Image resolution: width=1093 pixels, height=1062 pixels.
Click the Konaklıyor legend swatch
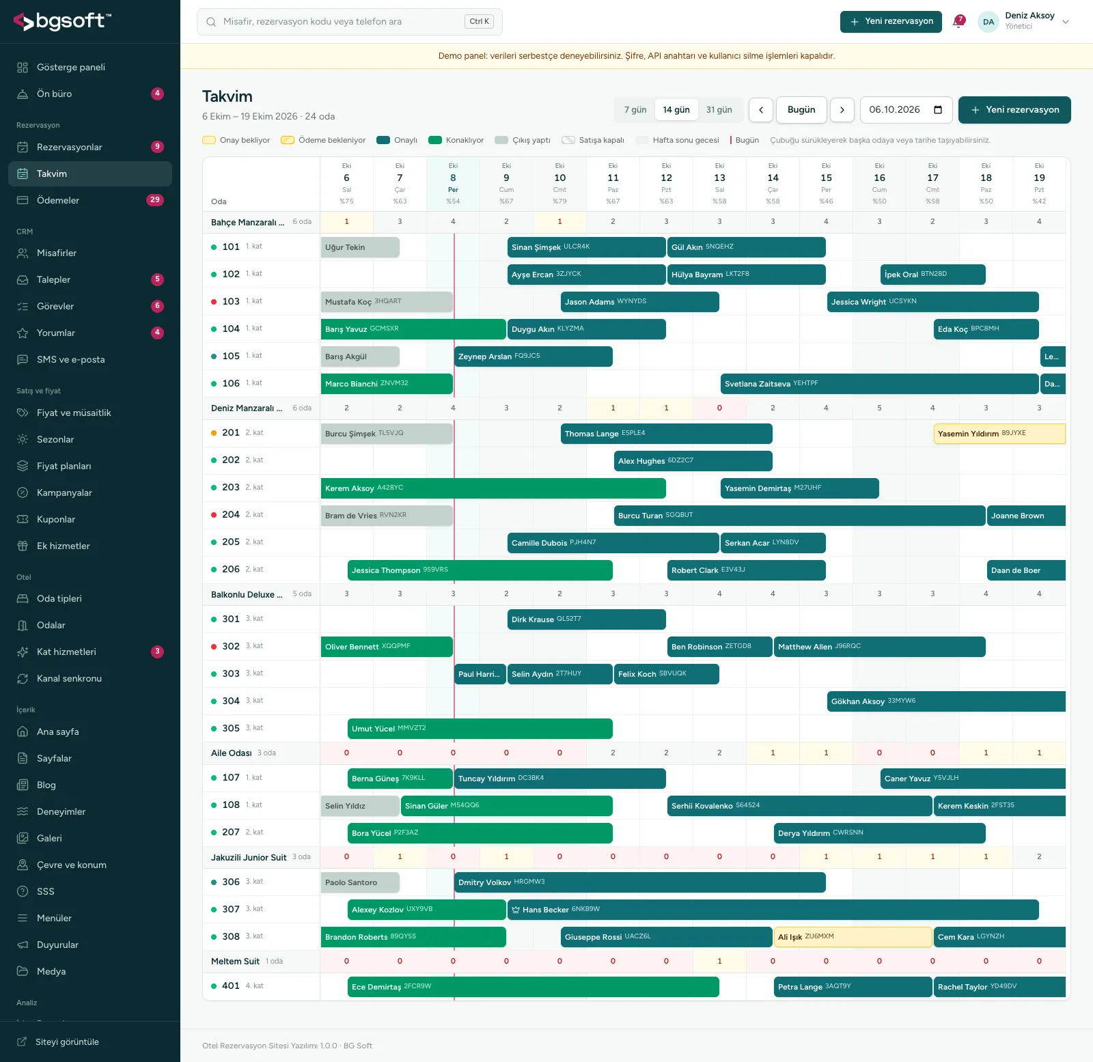pyautogui.click(x=435, y=140)
